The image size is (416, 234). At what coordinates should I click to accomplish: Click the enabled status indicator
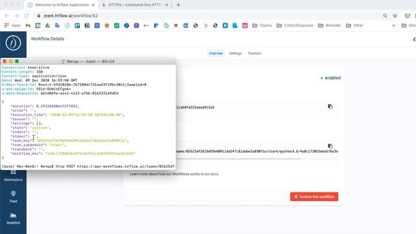331,78
